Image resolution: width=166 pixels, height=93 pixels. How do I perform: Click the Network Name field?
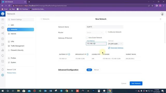[x=105, y=27]
